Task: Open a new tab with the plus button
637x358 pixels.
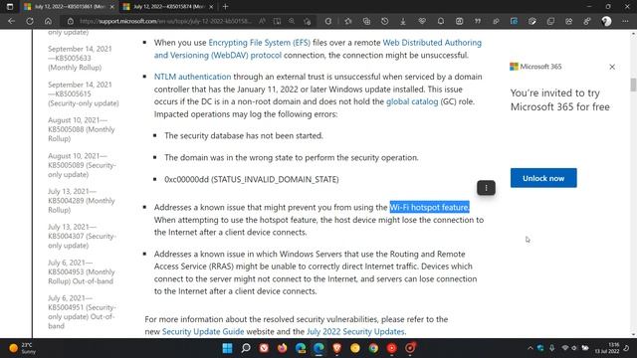Action: [226, 7]
